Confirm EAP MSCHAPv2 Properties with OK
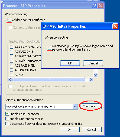Image resolution: width=120 pixels, height=137 pixels. click(70, 63)
